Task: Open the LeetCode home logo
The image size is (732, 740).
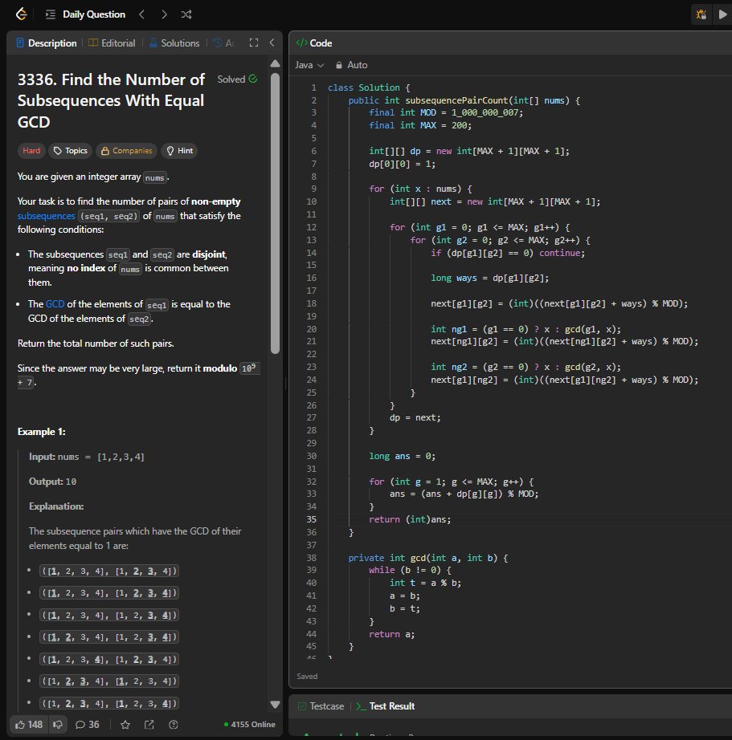Action: click(x=21, y=14)
